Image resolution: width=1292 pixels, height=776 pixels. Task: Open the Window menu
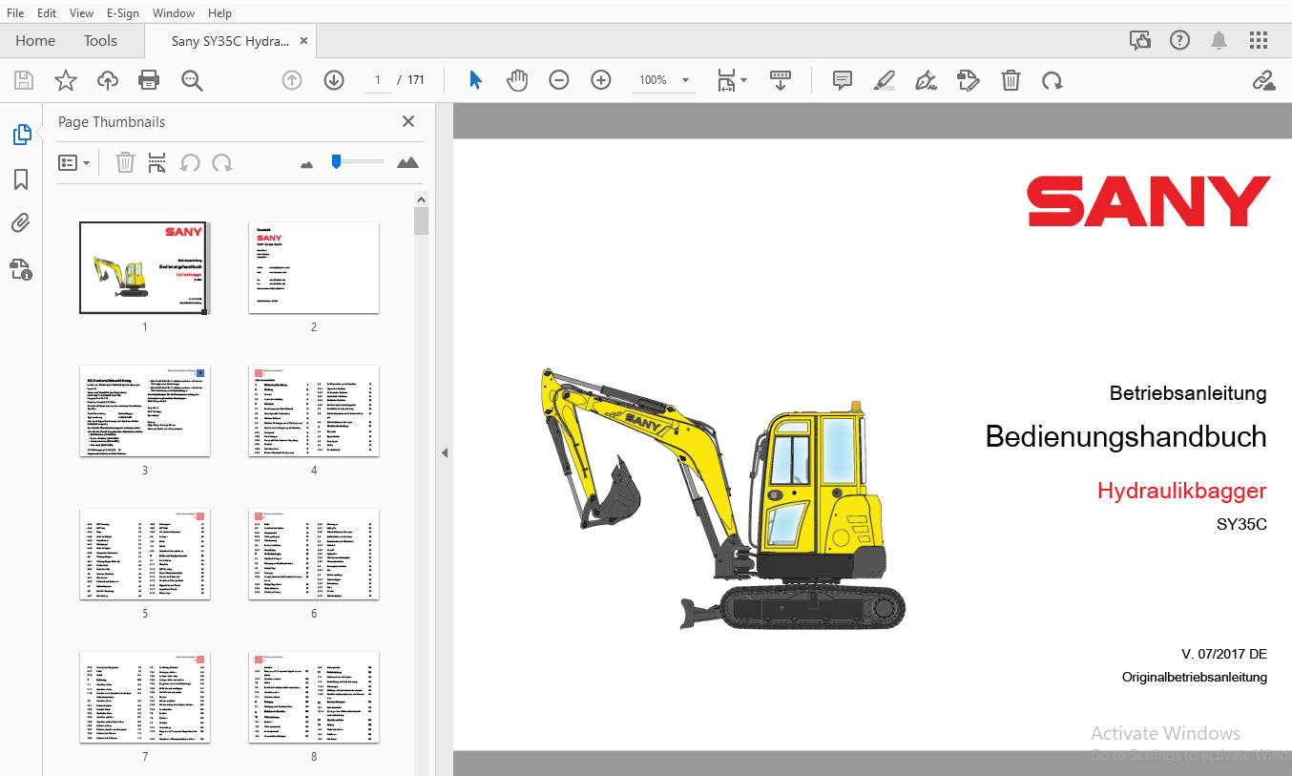174,13
